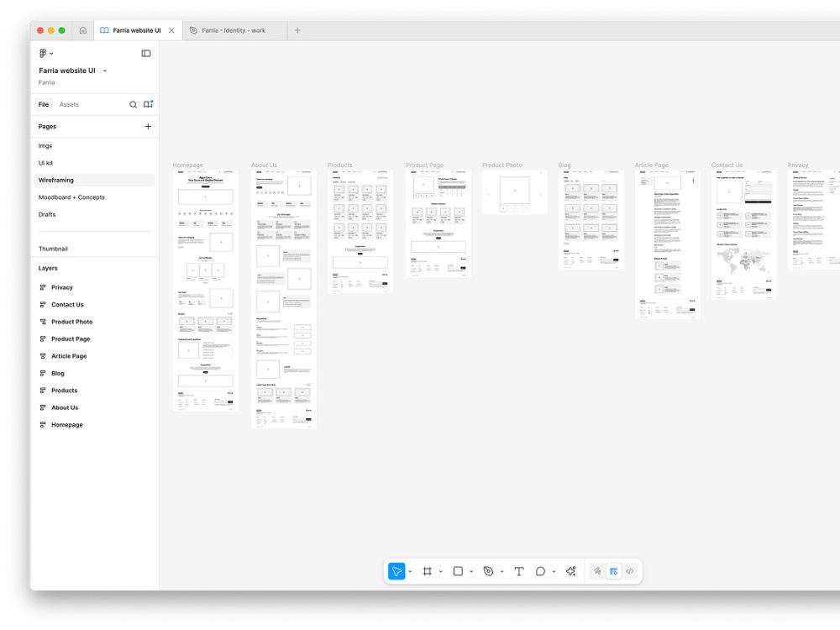Select the Pen tool in toolbar

(x=488, y=571)
